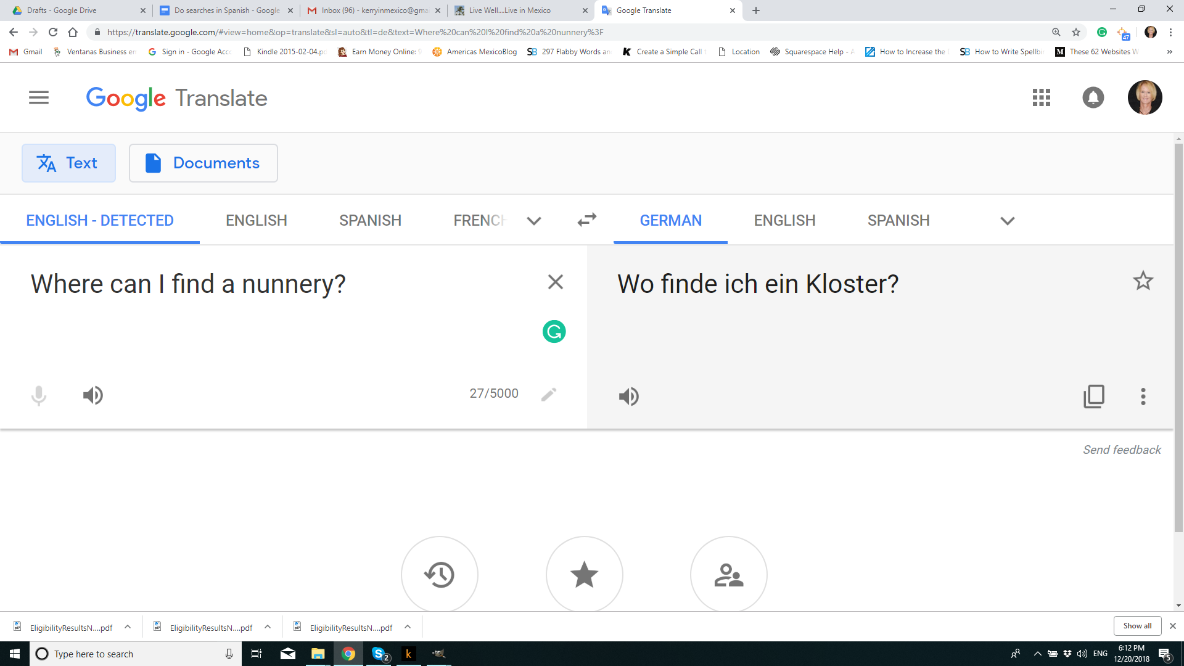Expand more target languages dropdown
This screenshot has width=1184, height=666.
pyautogui.click(x=1007, y=221)
